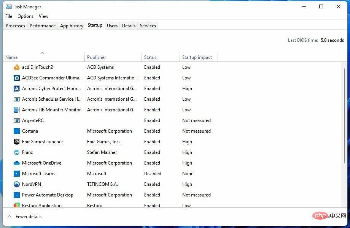Switch to the Performance tab

coord(43,25)
